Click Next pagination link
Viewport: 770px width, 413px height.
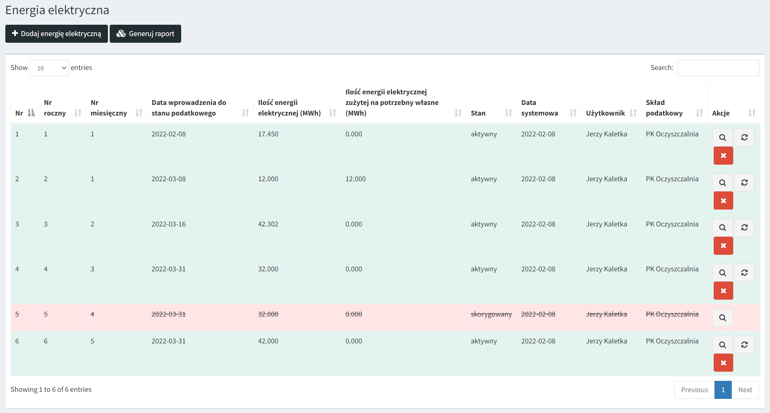click(745, 390)
